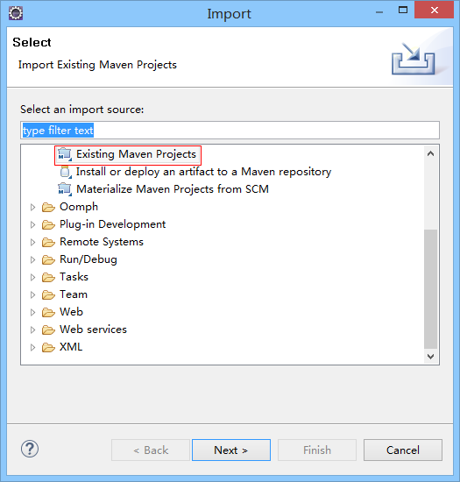The height and width of the screenshot is (482, 460).
Task: Click the Cancel button
Action: point(403,450)
